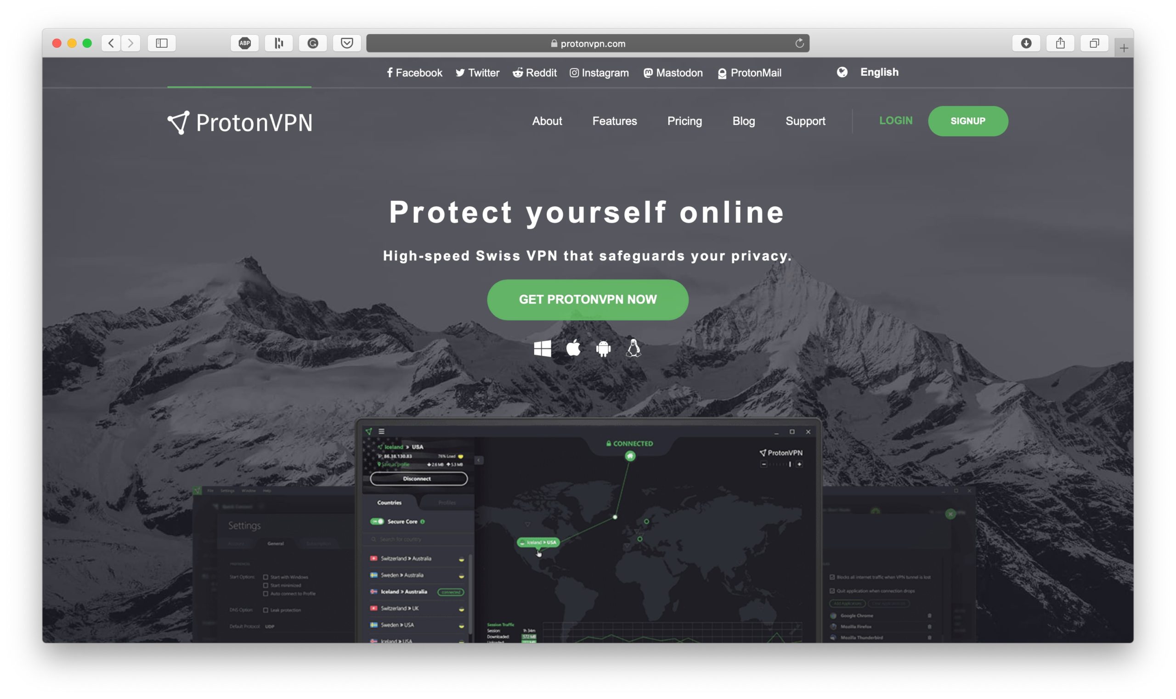Image resolution: width=1176 pixels, height=699 pixels.
Task: Click the English language selector
Action: (x=868, y=73)
